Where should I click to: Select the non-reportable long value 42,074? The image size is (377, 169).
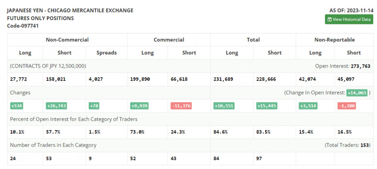point(307,79)
